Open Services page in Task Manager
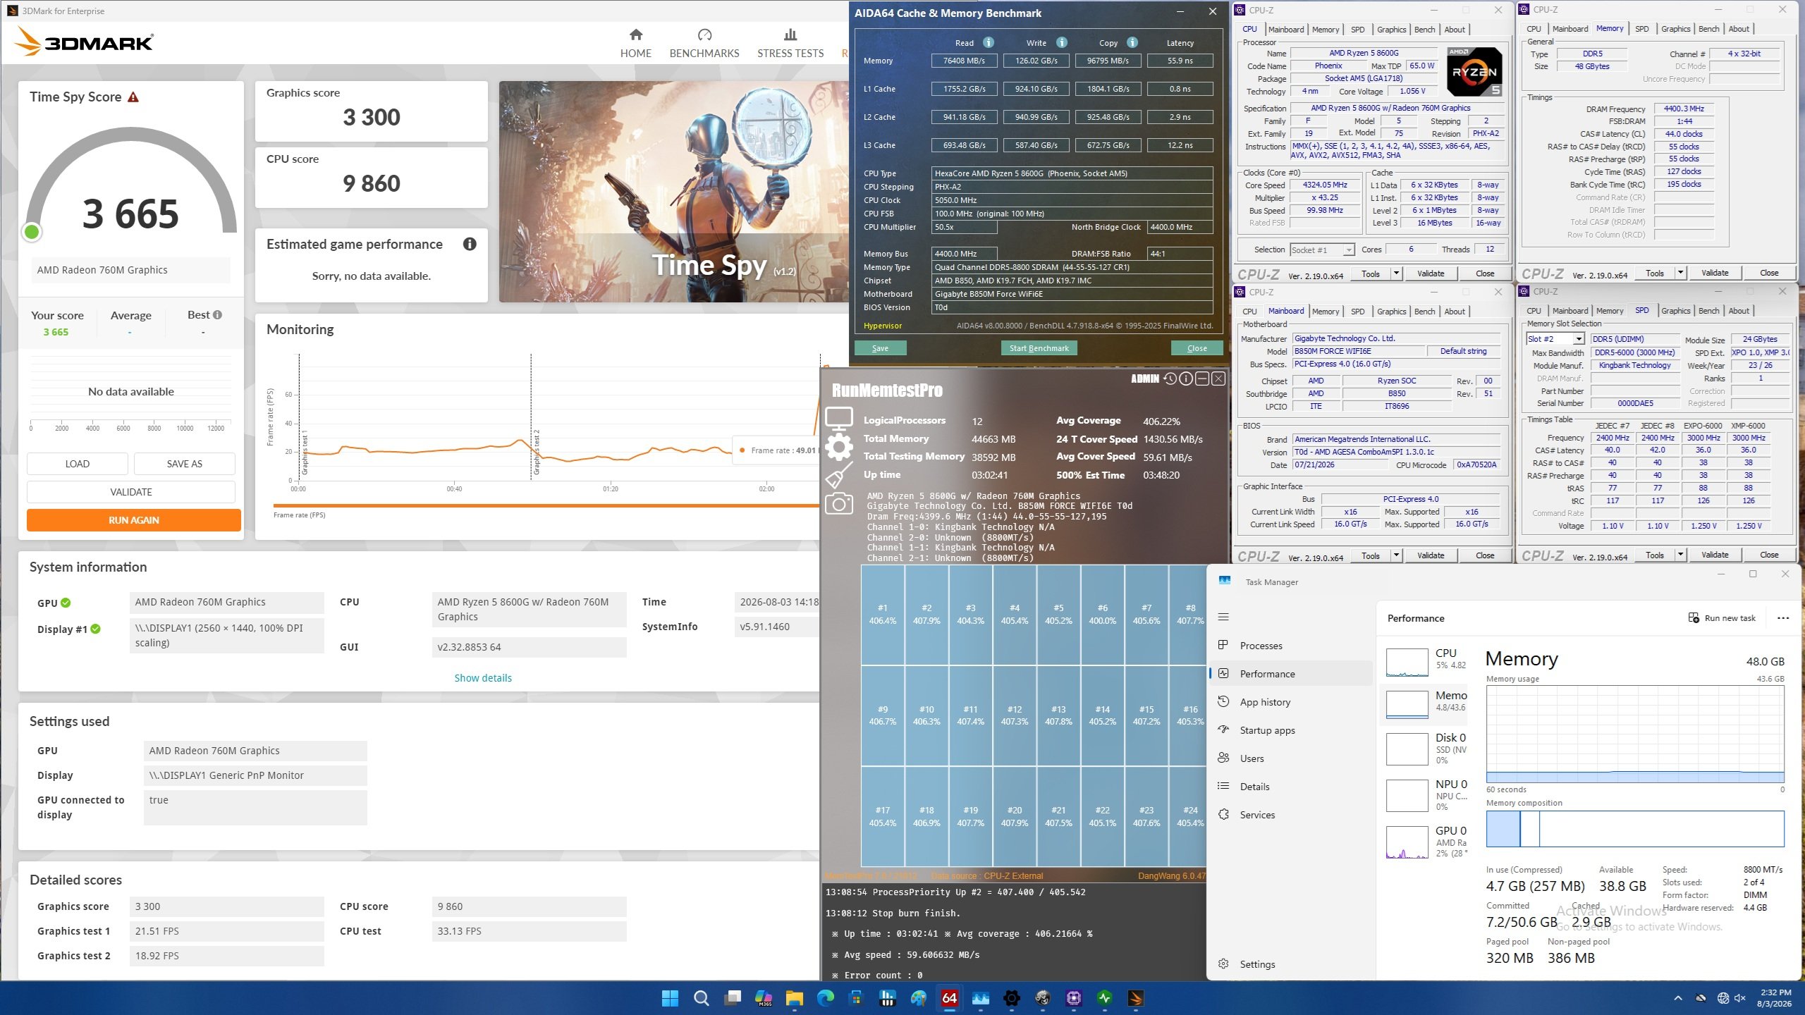Viewport: 1805px width, 1015px height. tap(1290, 815)
